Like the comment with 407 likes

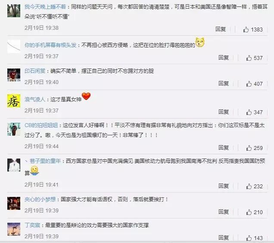coord(249,84)
